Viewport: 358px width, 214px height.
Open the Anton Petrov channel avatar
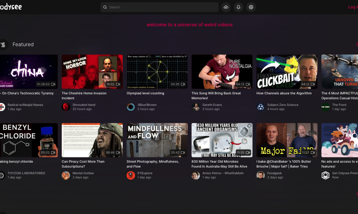[196, 175]
